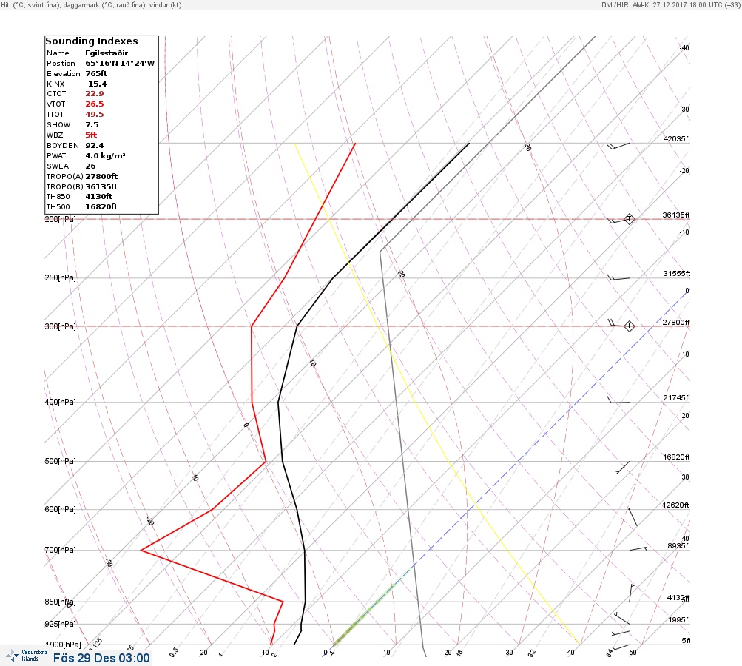Click the "850[hPa]" pressure label
The width and height of the screenshot is (742, 666).
60,602
